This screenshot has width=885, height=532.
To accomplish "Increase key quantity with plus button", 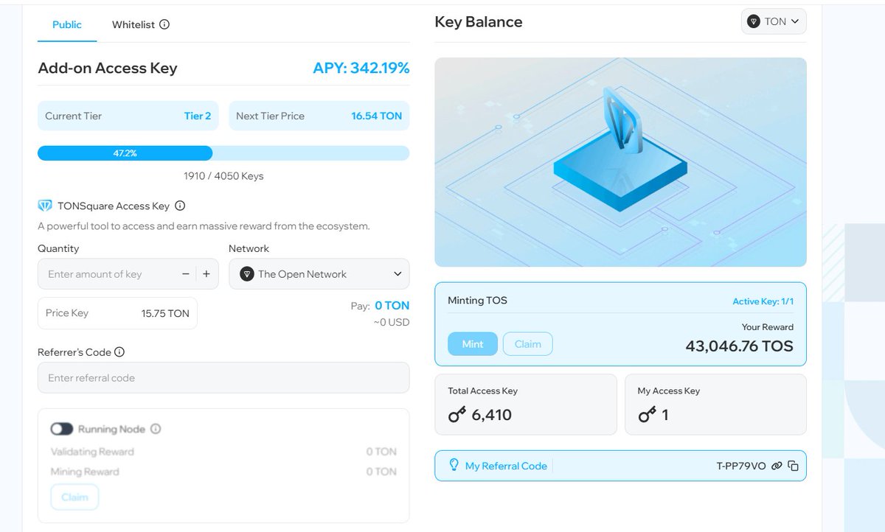I will (206, 274).
